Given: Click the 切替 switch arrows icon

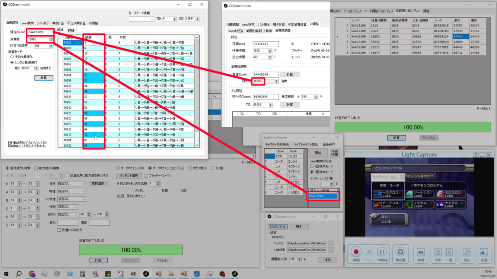Looking at the screenshot, I should 421,253.
